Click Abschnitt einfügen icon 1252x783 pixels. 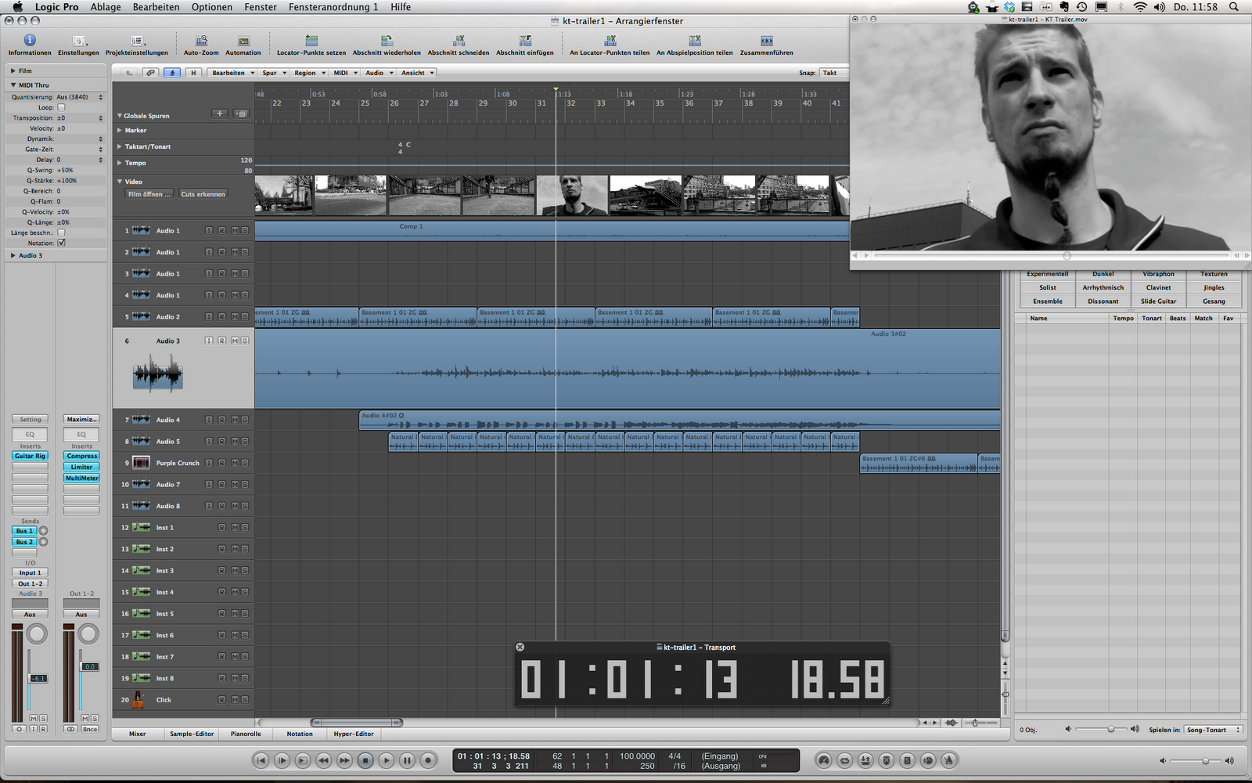click(525, 41)
